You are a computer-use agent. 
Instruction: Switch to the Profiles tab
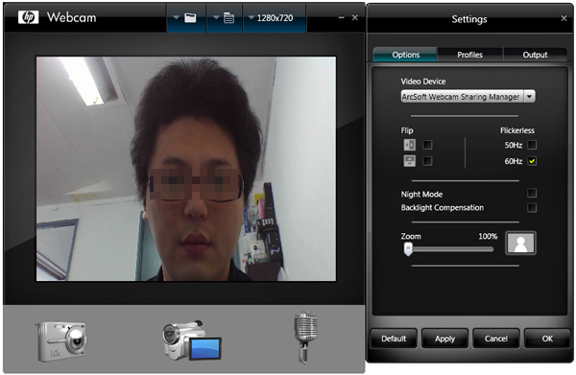[x=469, y=55]
